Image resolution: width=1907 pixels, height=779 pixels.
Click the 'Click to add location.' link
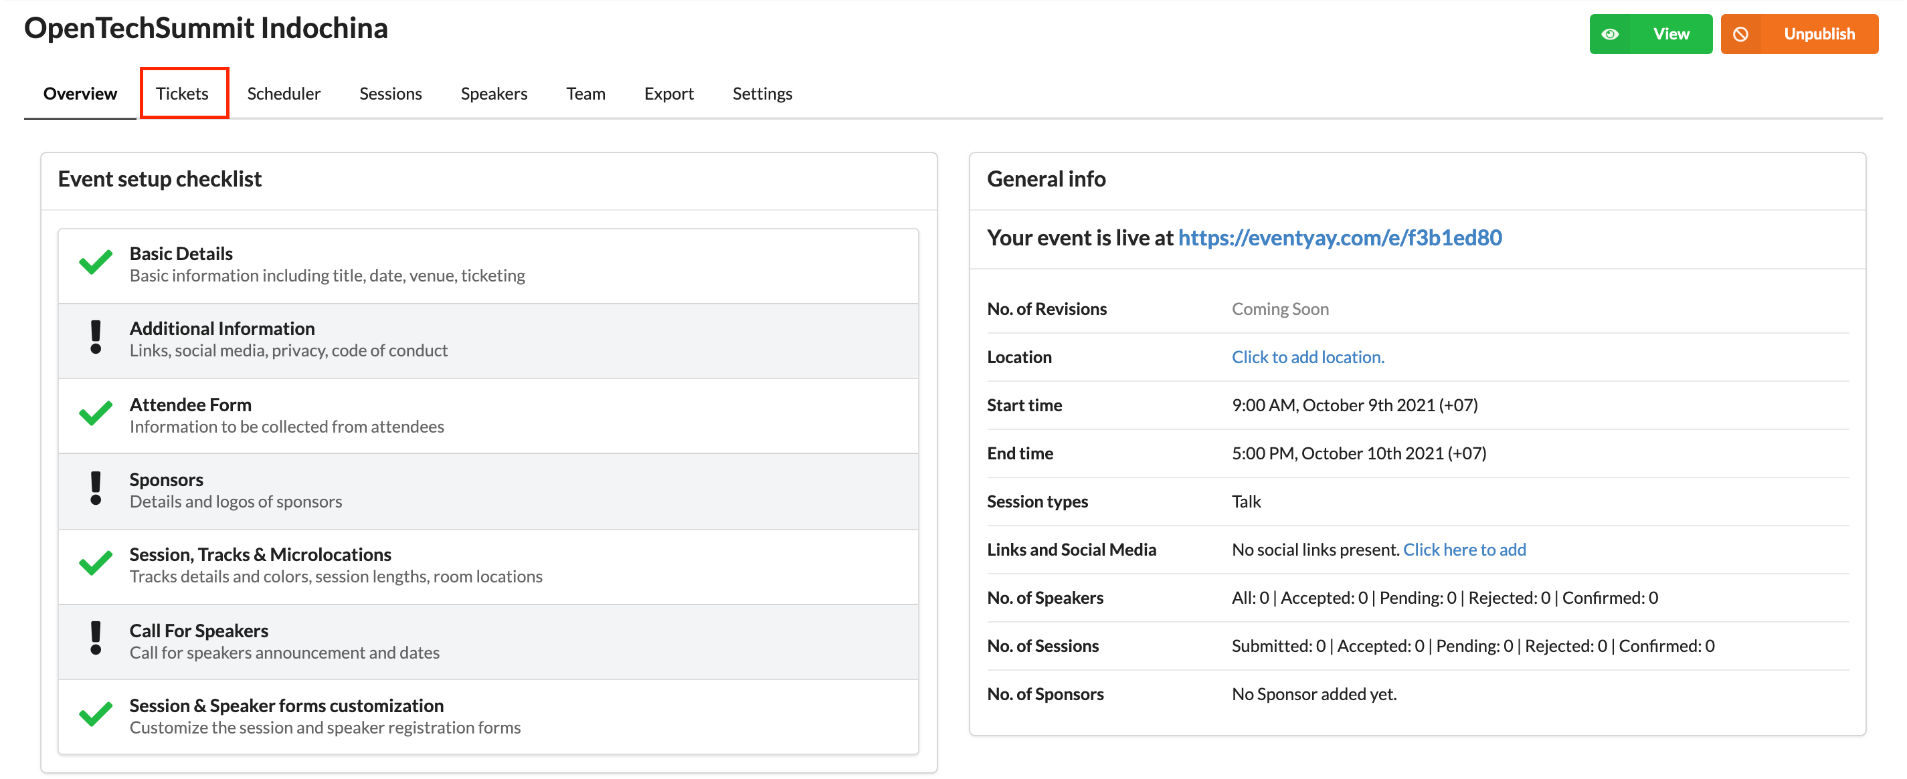pos(1307,357)
